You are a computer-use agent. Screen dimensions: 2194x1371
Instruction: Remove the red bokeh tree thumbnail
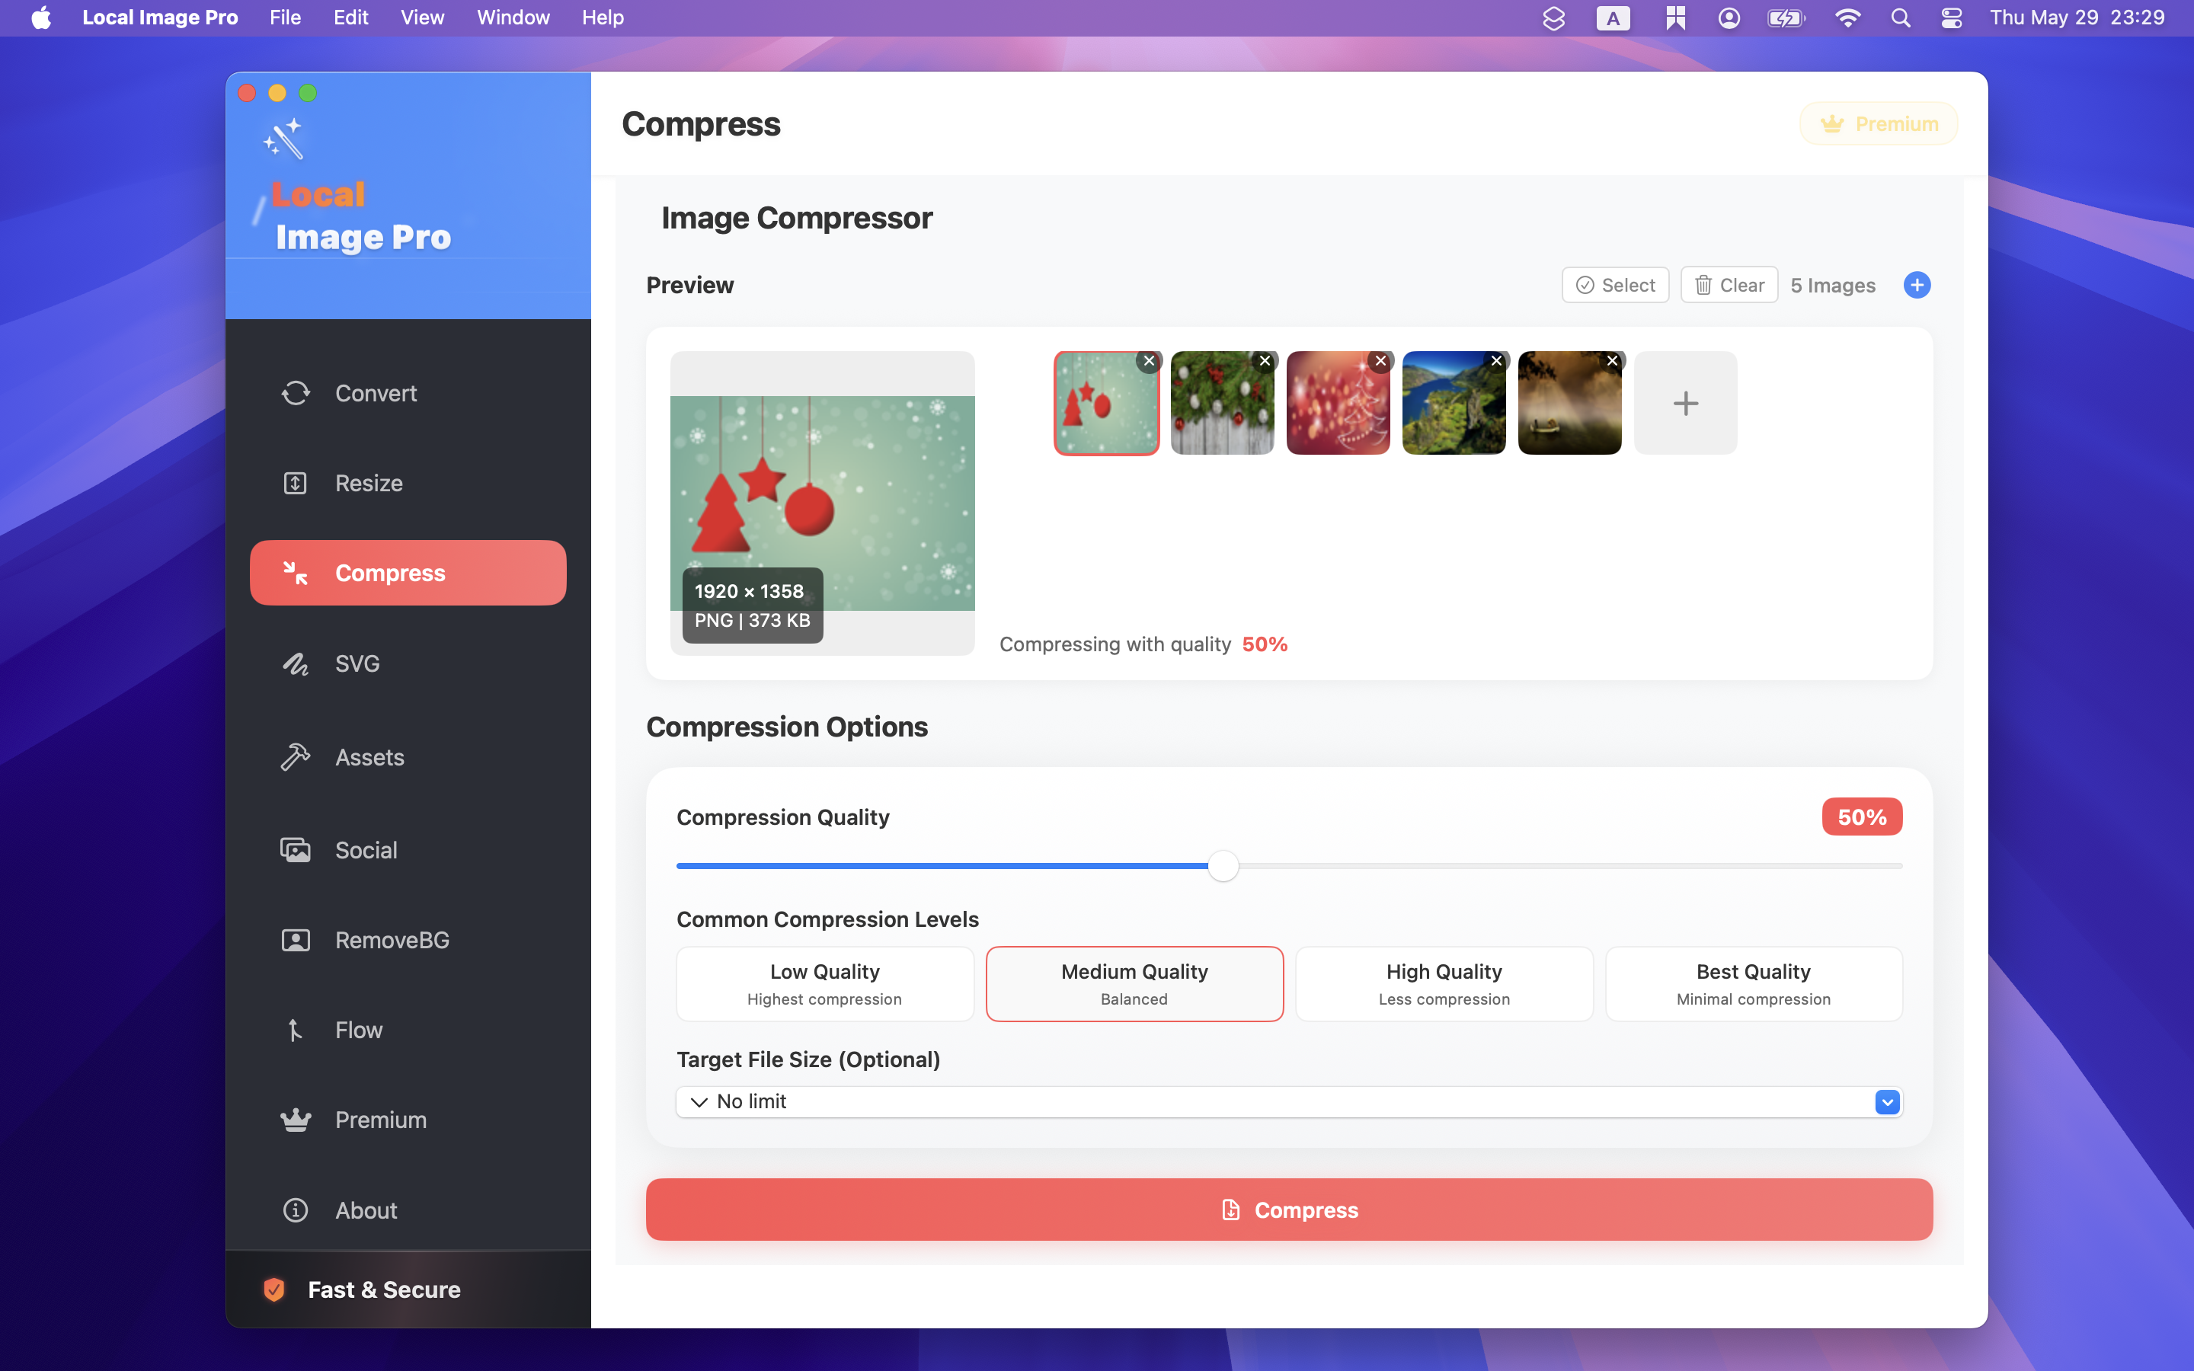point(1380,361)
